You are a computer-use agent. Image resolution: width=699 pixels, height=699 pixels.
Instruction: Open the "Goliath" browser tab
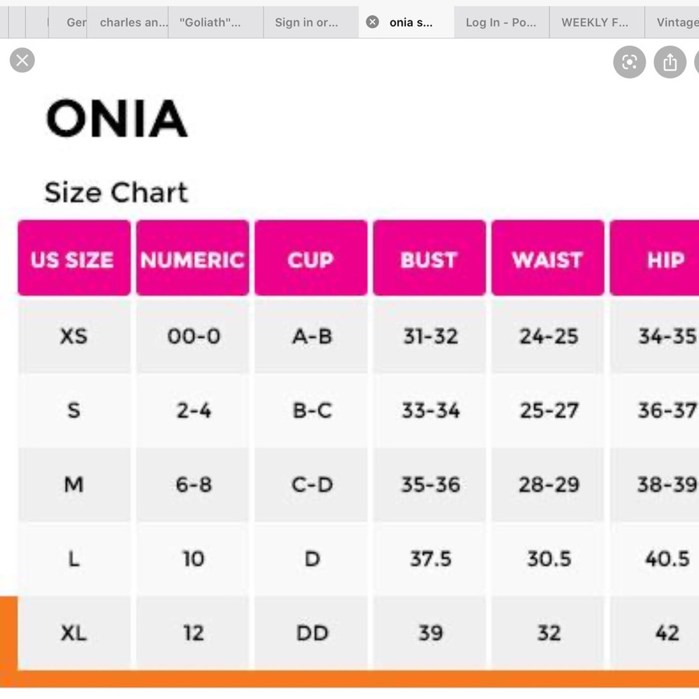tap(216, 22)
